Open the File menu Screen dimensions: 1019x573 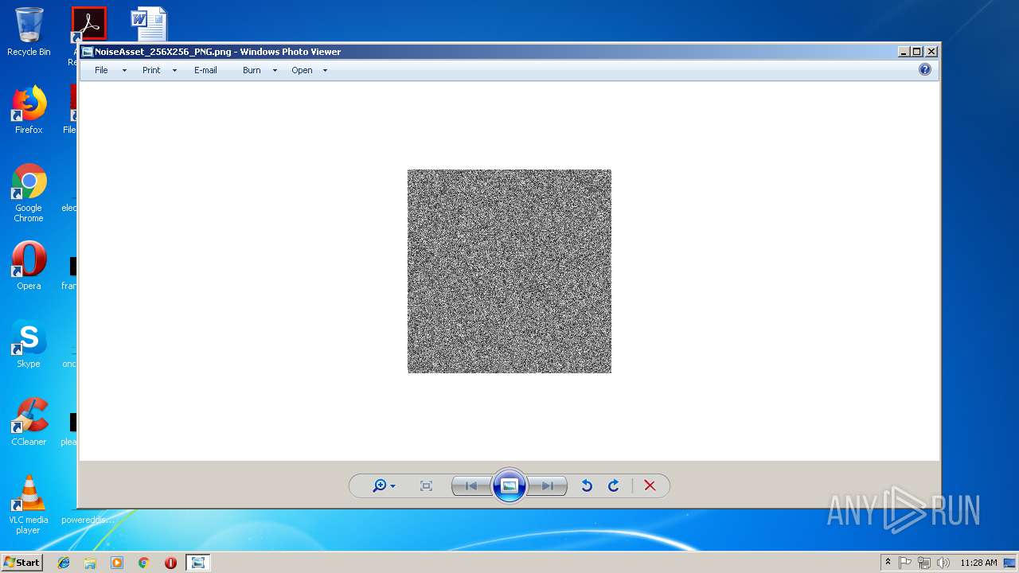(x=101, y=70)
